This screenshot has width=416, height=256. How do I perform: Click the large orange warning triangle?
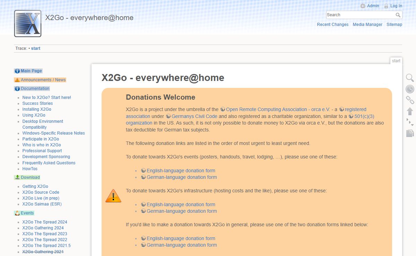point(113,196)
